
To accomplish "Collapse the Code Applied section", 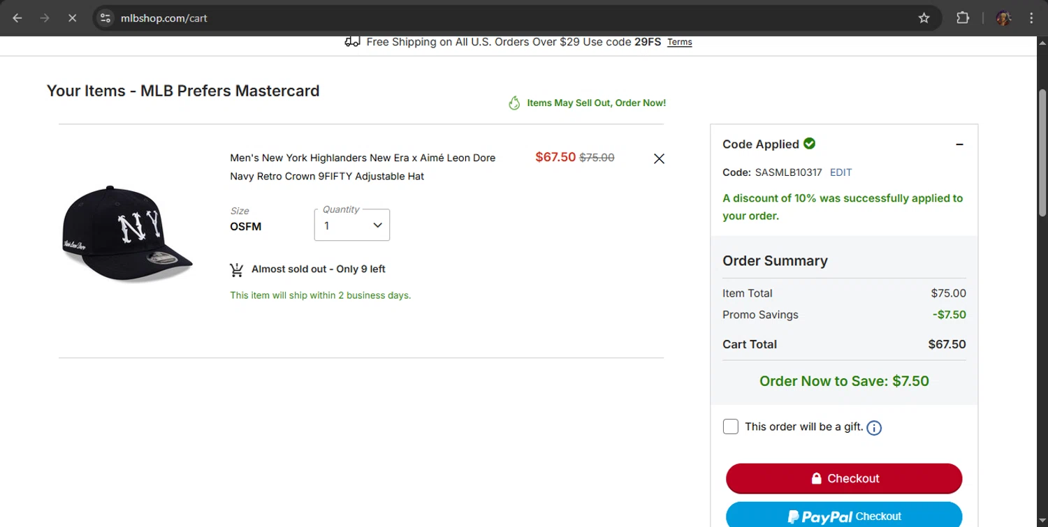I will click(959, 144).
